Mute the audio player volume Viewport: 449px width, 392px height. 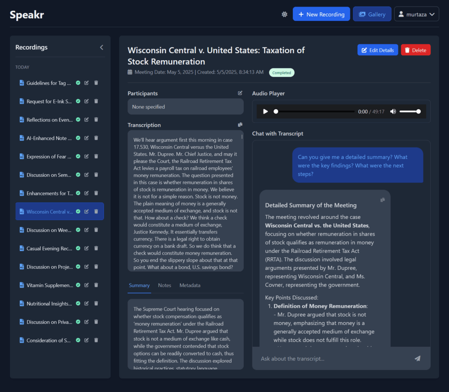click(x=393, y=111)
